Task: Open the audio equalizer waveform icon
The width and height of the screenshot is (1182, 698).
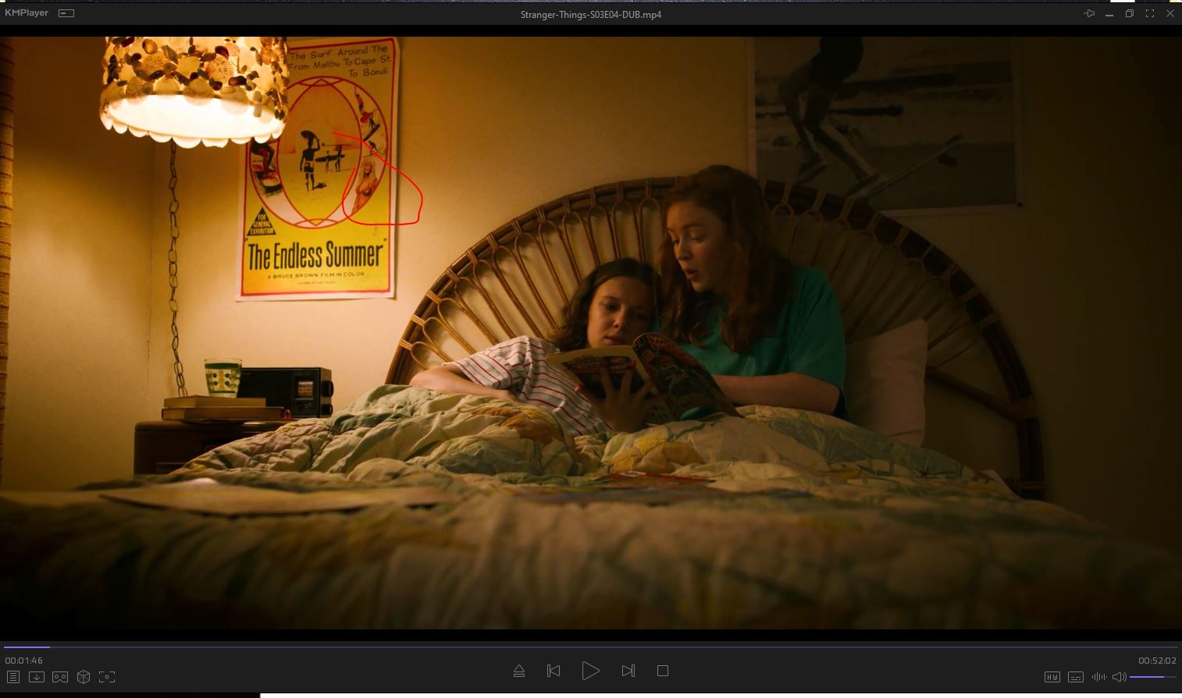Action: (1099, 677)
